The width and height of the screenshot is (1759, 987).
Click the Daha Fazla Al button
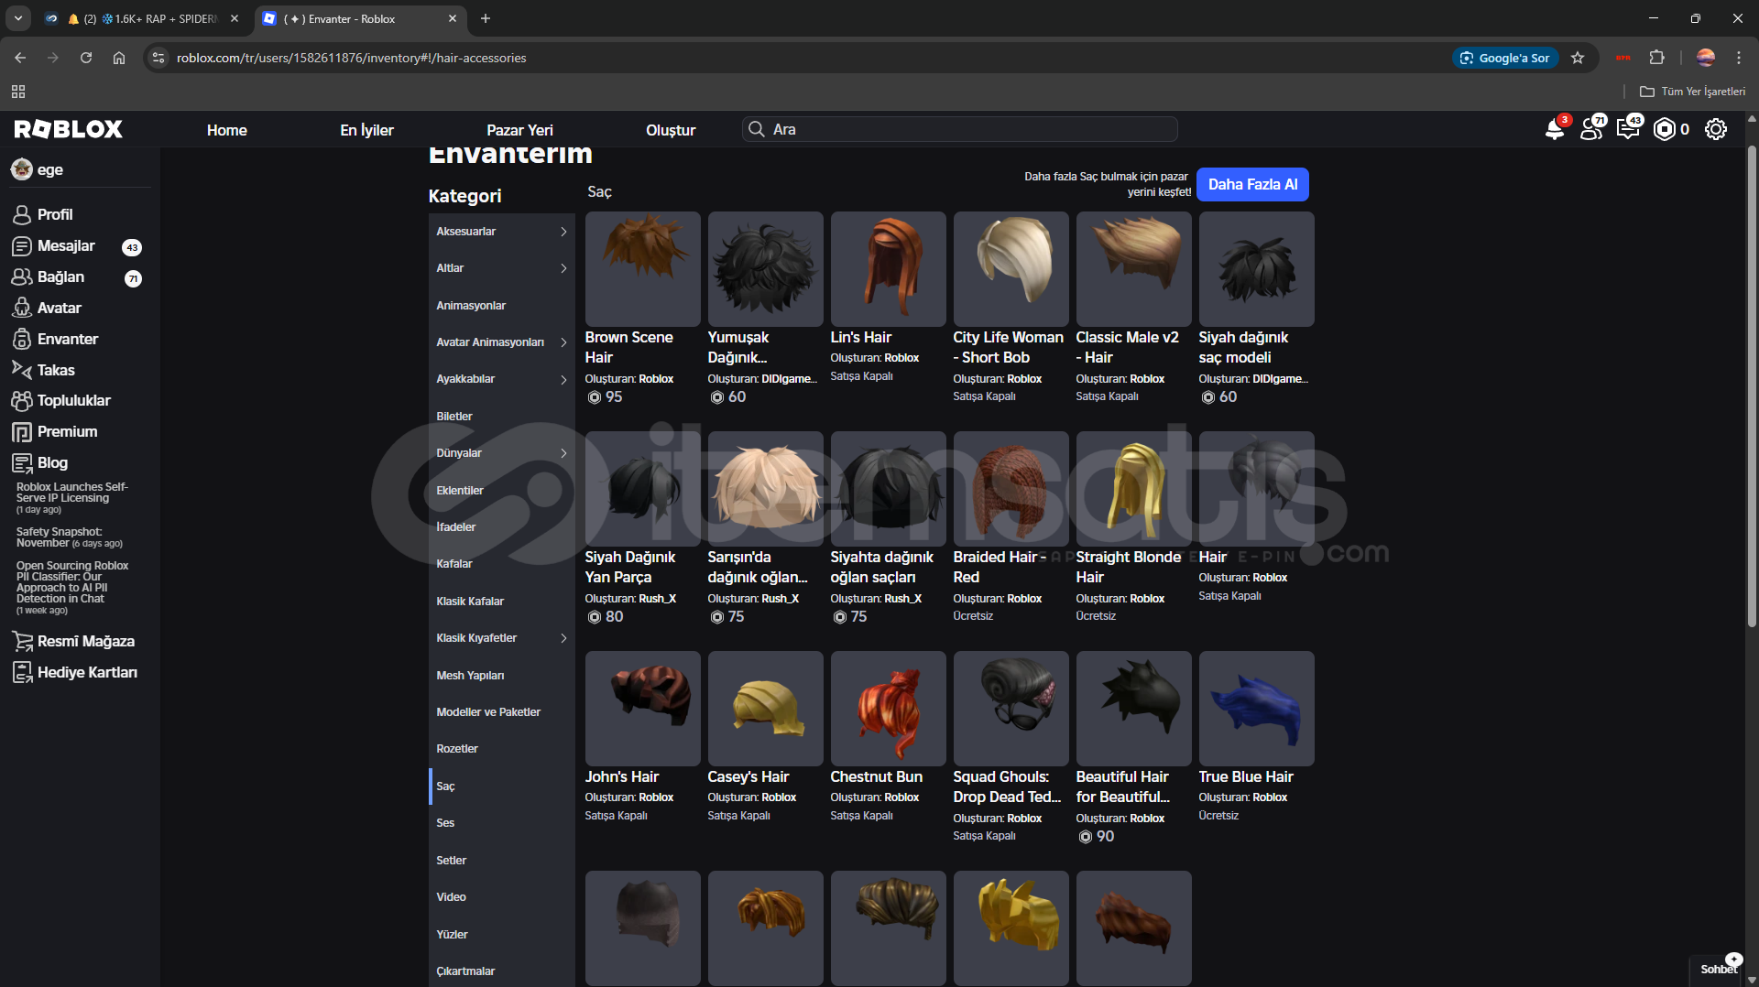tap(1252, 184)
